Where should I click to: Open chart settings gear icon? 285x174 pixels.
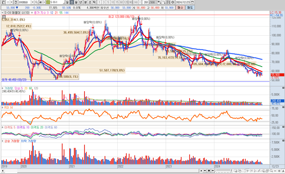pyautogui.click(x=173, y=2)
